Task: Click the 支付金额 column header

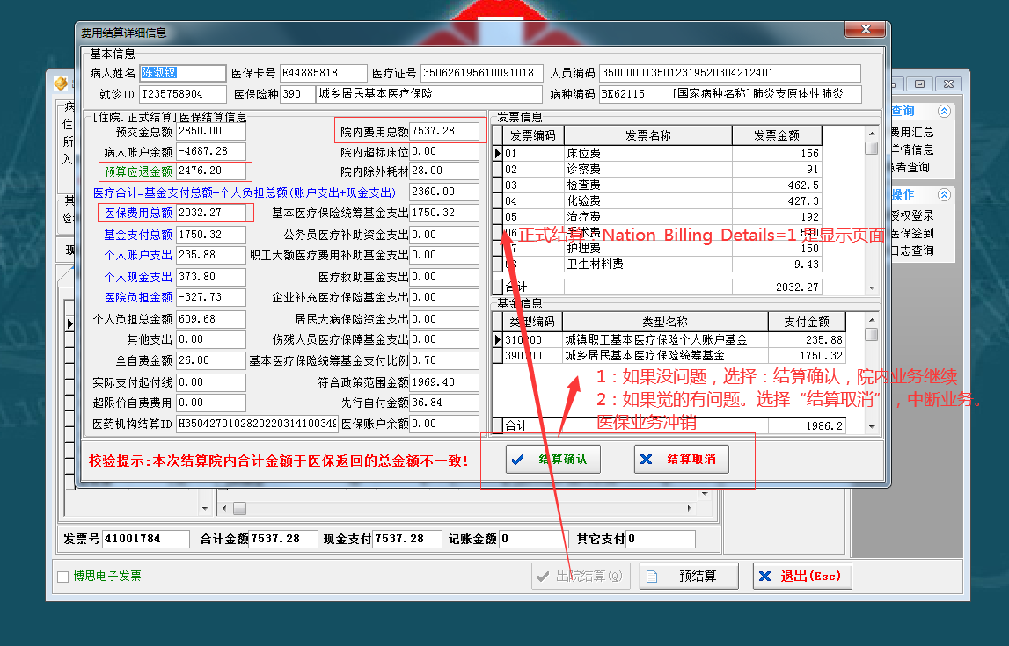Action: point(807,322)
